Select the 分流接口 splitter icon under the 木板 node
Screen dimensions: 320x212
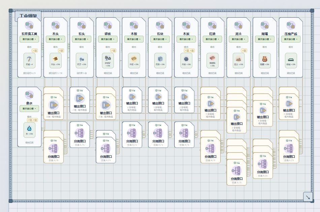coord(132,133)
